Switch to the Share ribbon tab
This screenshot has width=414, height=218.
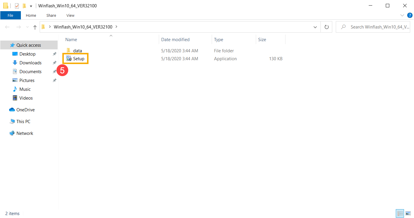coord(51,15)
